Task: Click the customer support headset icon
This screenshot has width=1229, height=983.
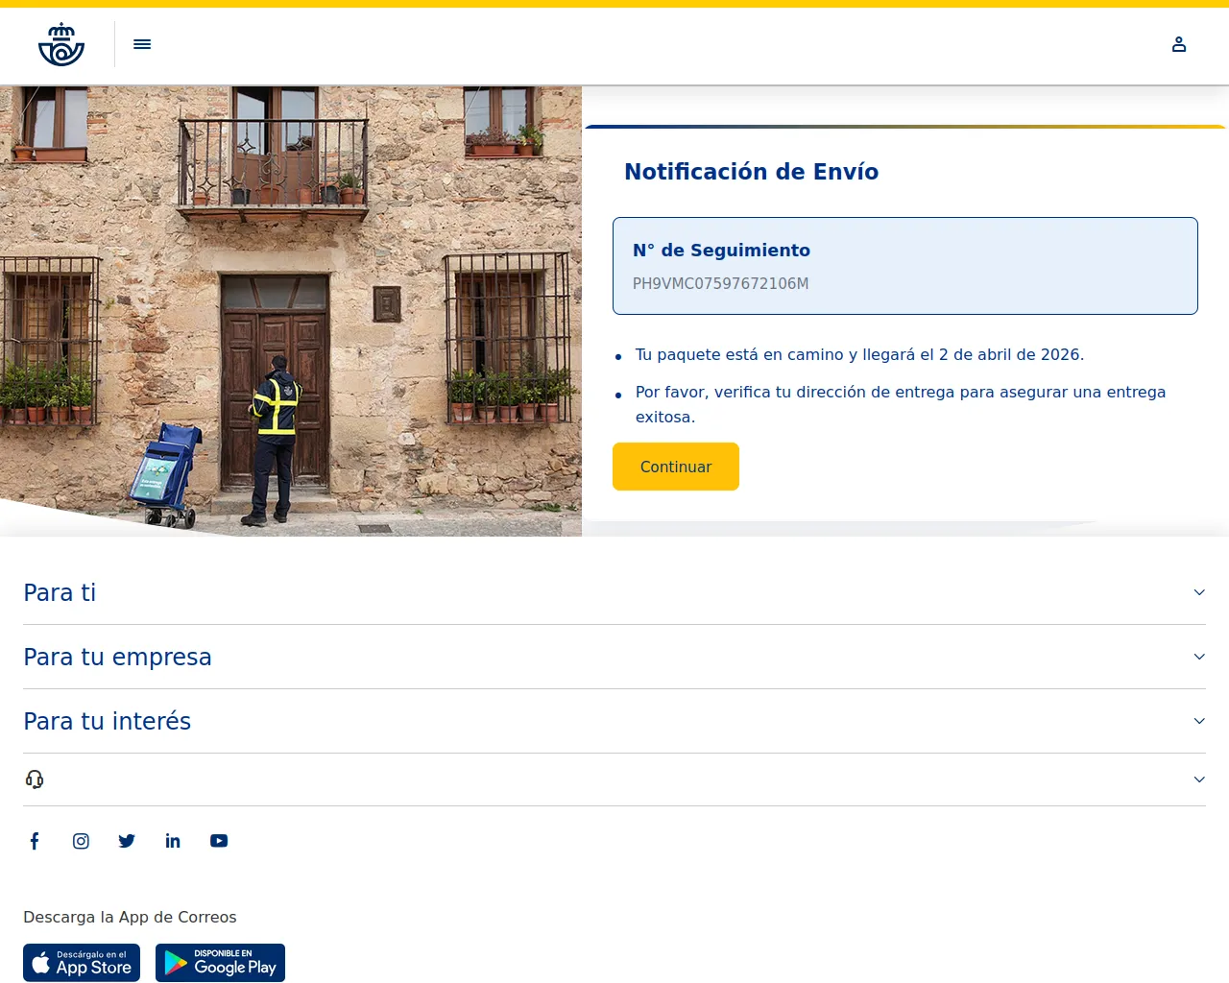Action: [x=35, y=779]
